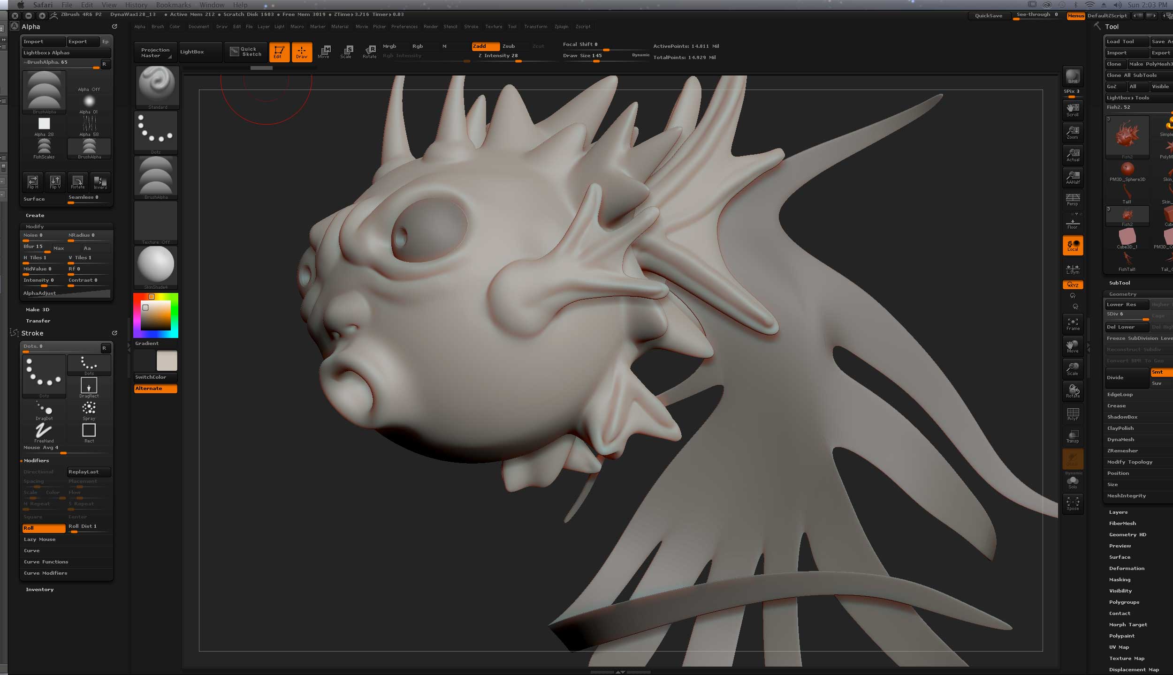Toggle Local transformations
This screenshot has width=1173, height=675.
(x=1073, y=245)
